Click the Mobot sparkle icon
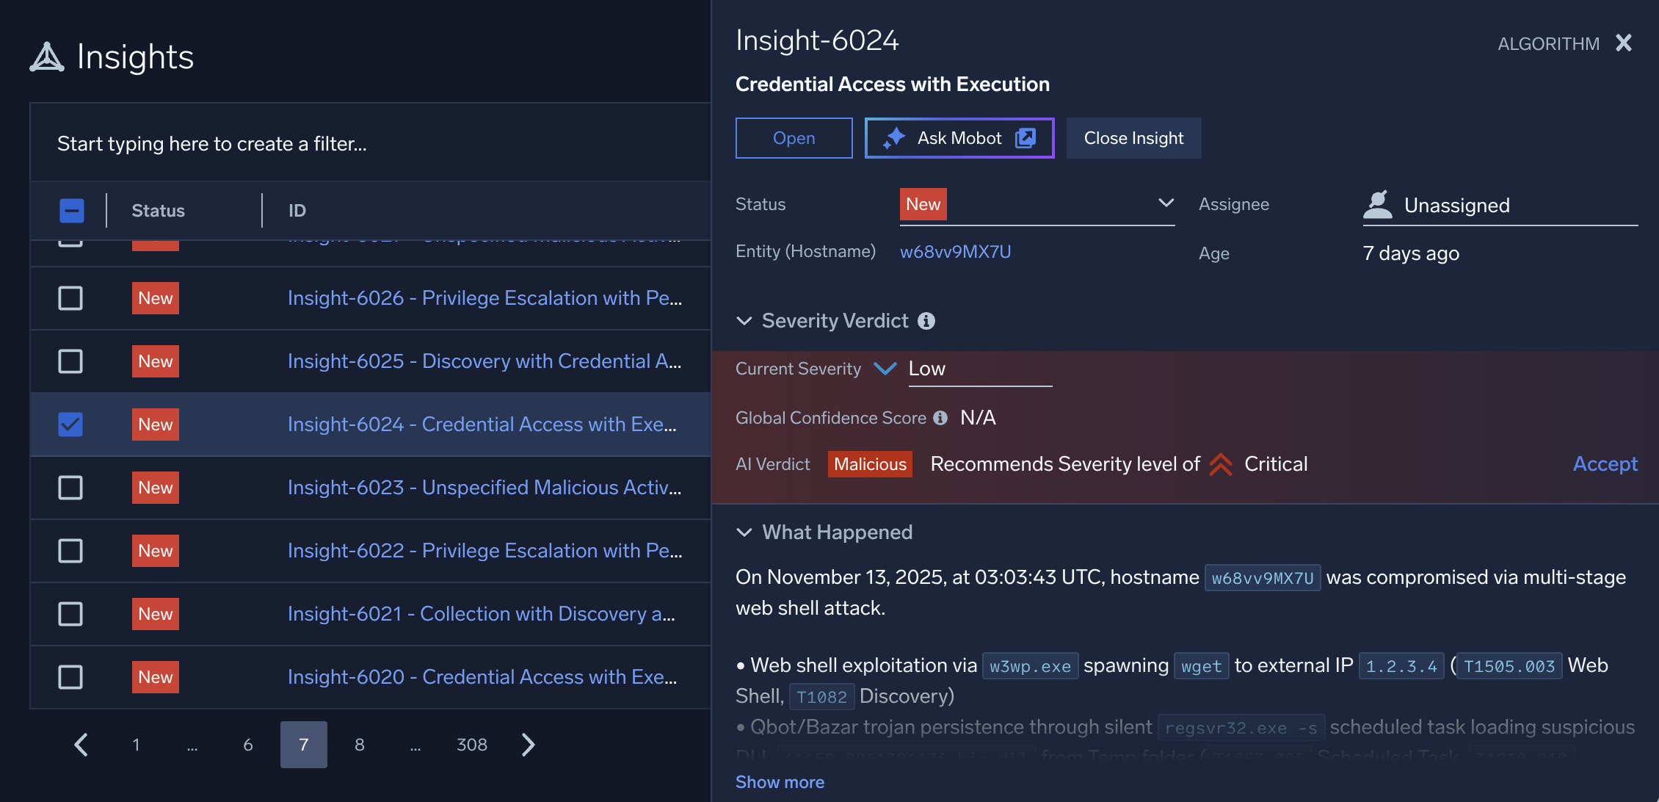Viewport: 1659px width, 802px height. (894, 138)
